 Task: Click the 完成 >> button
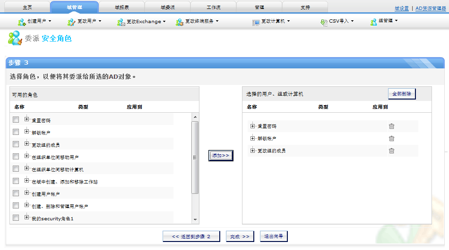click(x=240, y=236)
